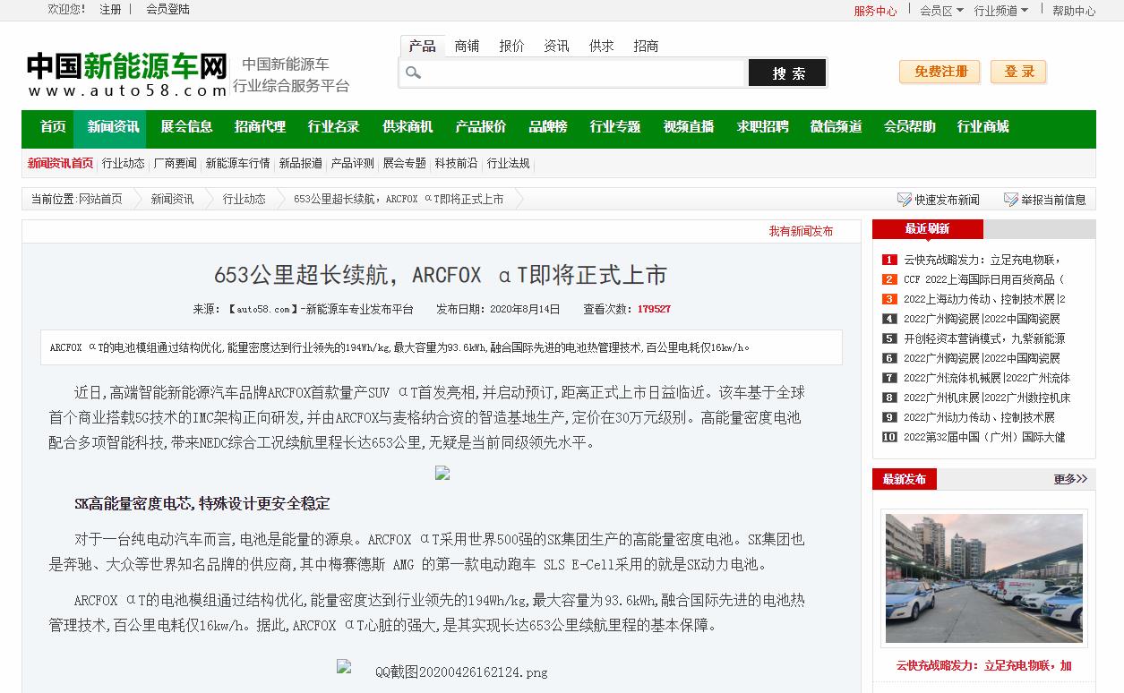The height and width of the screenshot is (693, 1124).
Task: Click the 搜索 button
Action: 787,73
